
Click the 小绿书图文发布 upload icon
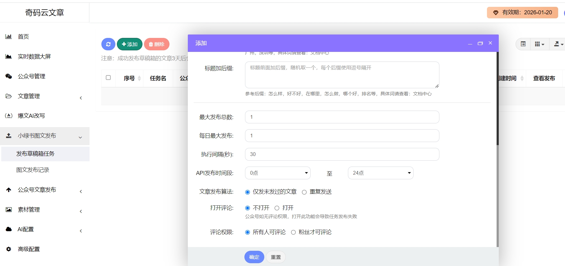click(x=9, y=135)
